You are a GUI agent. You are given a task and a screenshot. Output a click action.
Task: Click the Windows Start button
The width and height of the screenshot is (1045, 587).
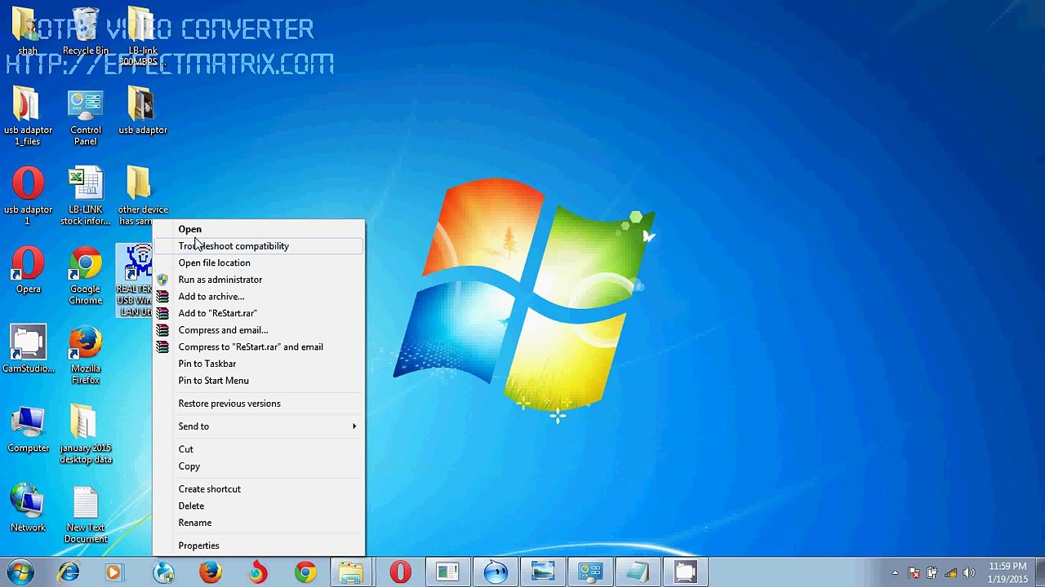pyautogui.click(x=20, y=572)
